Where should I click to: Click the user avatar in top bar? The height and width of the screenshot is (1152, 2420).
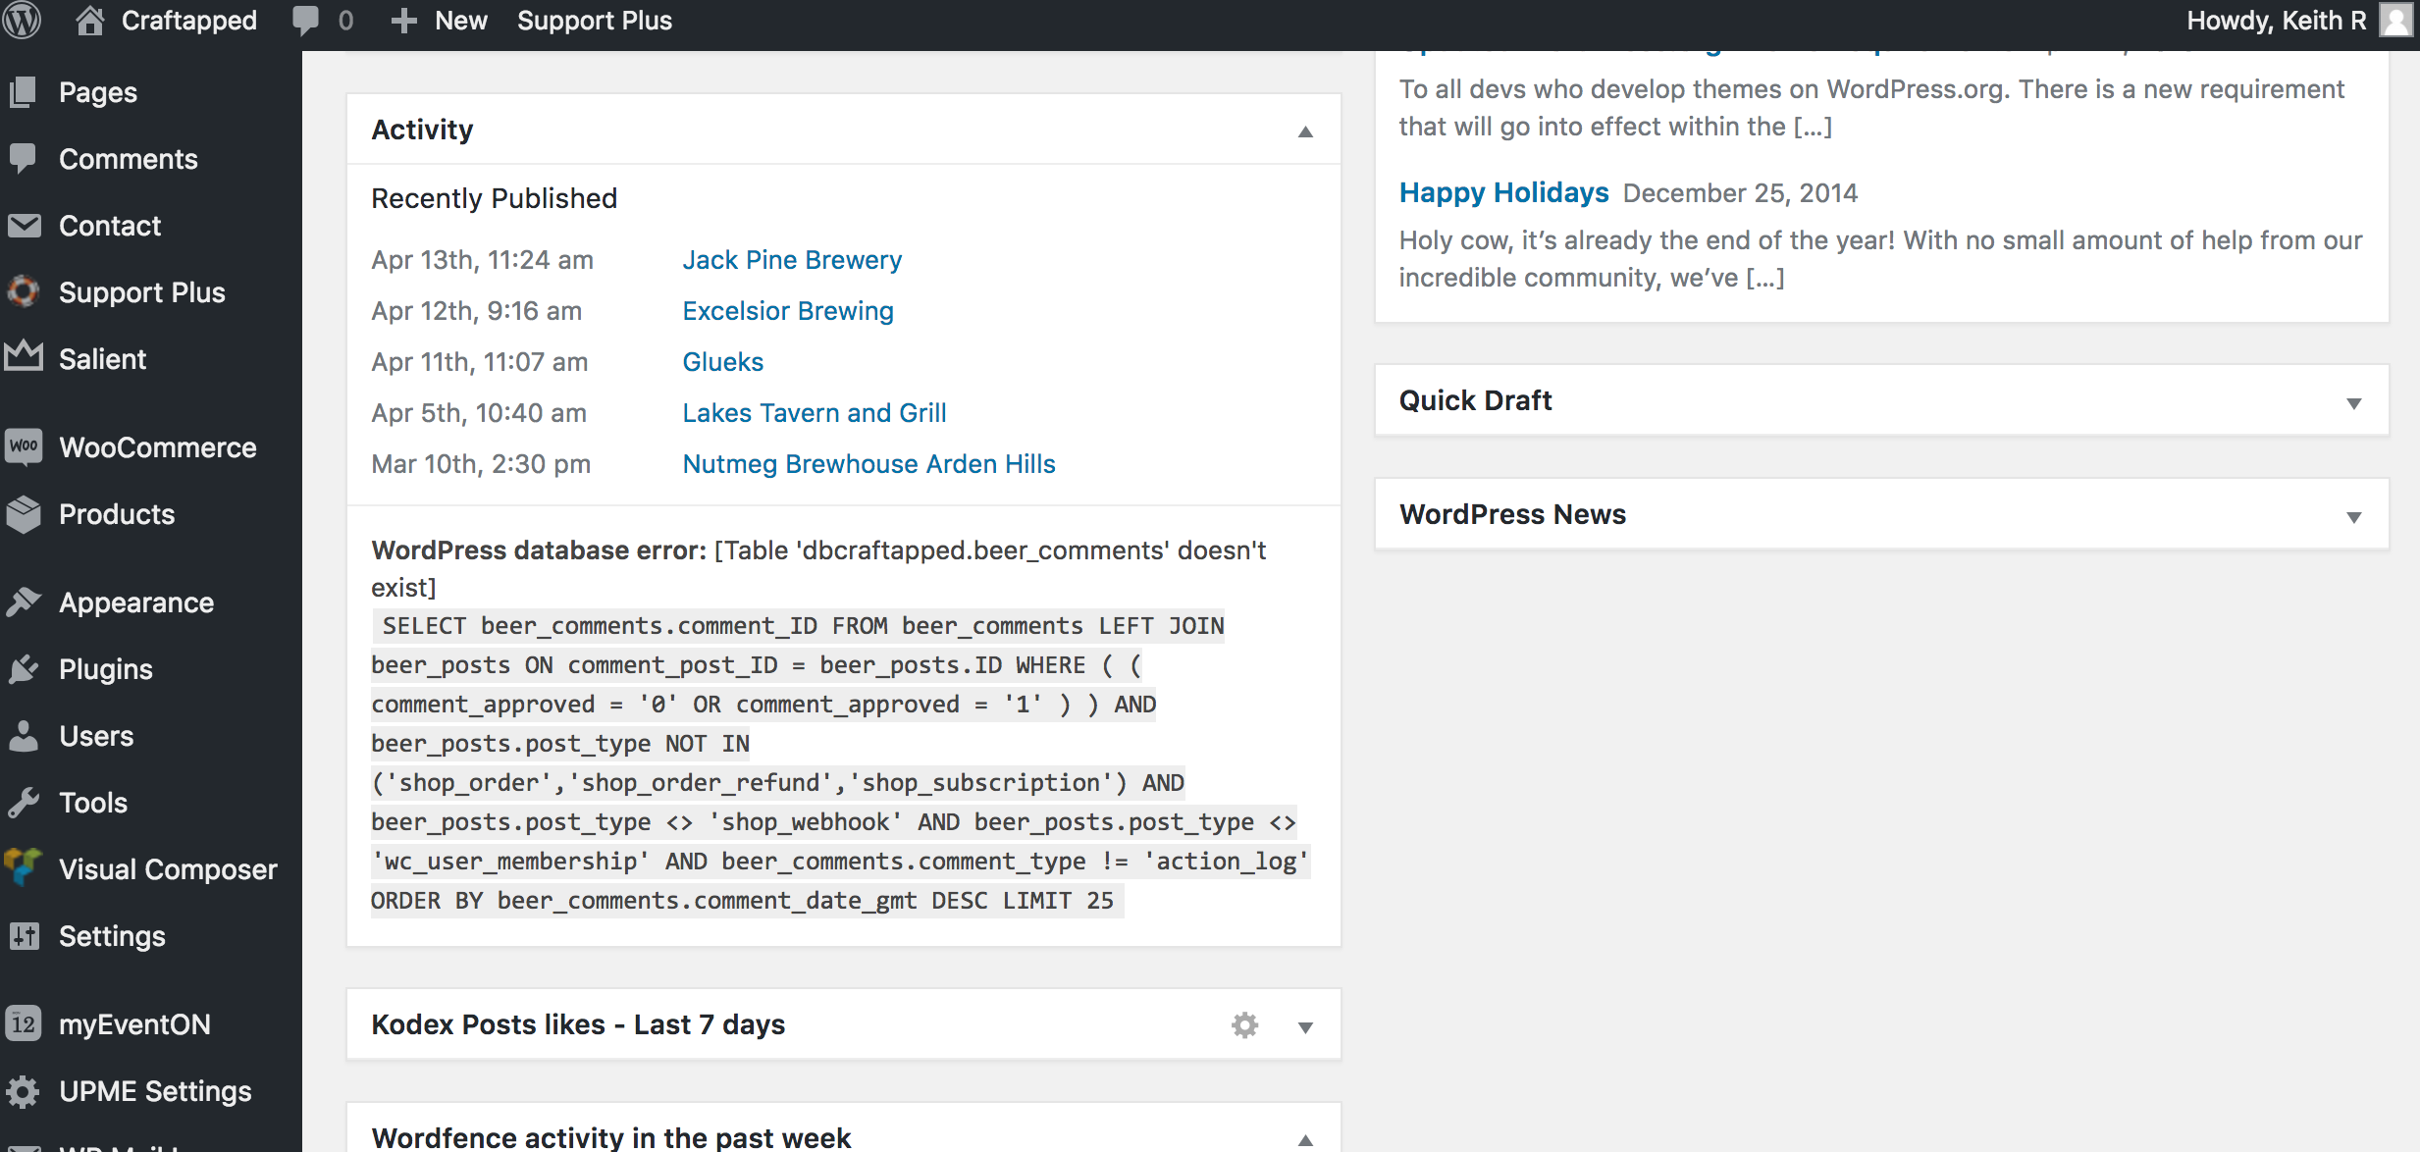2395,21
